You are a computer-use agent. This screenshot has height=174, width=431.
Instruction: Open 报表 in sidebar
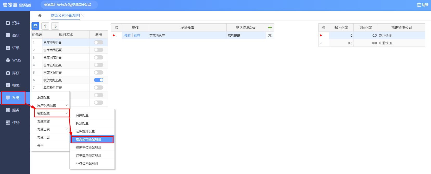[x=15, y=85]
